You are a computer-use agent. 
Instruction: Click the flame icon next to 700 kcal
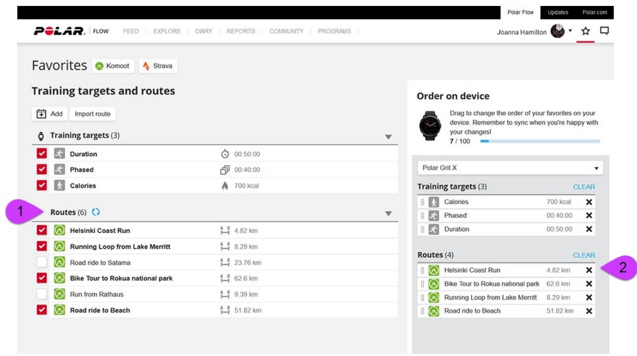pos(225,186)
